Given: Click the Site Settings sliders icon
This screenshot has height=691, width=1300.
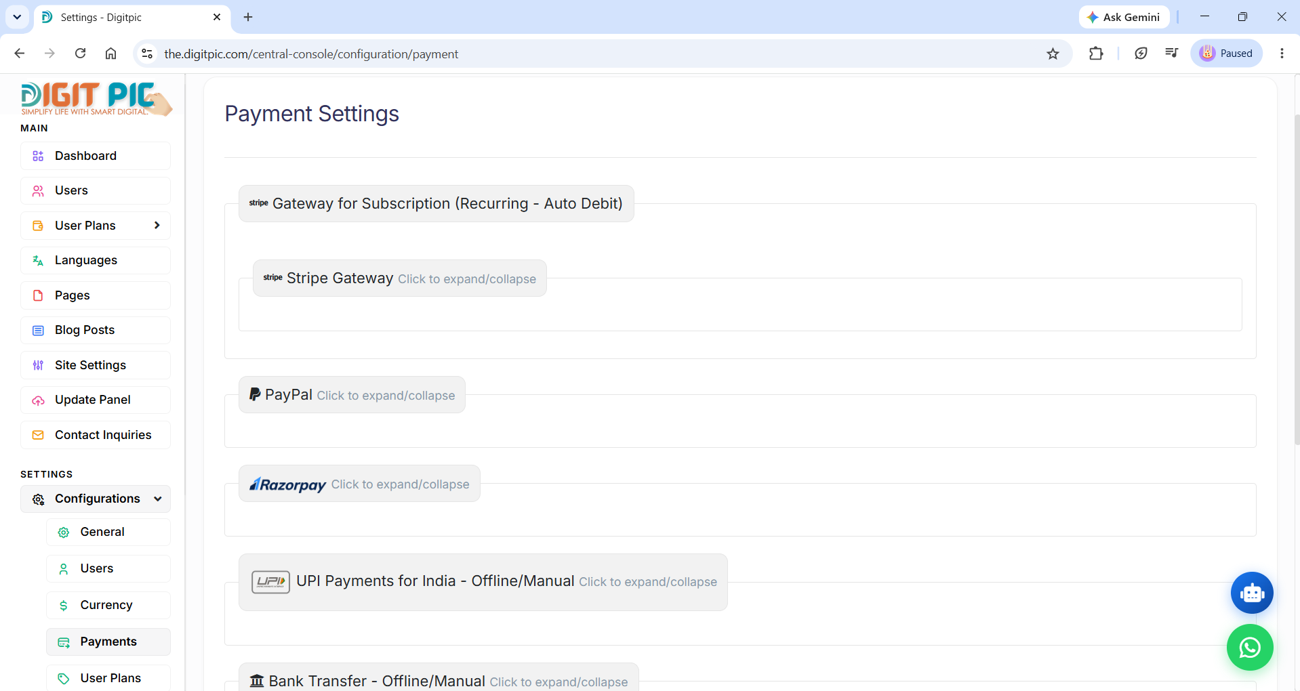Looking at the screenshot, I should pyautogui.click(x=38, y=365).
